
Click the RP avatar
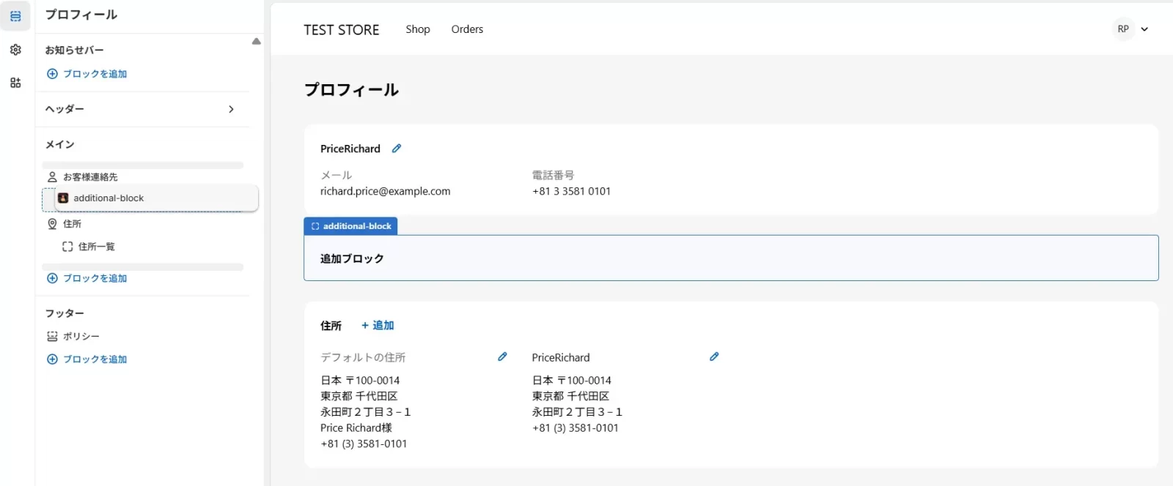pyautogui.click(x=1123, y=29)
